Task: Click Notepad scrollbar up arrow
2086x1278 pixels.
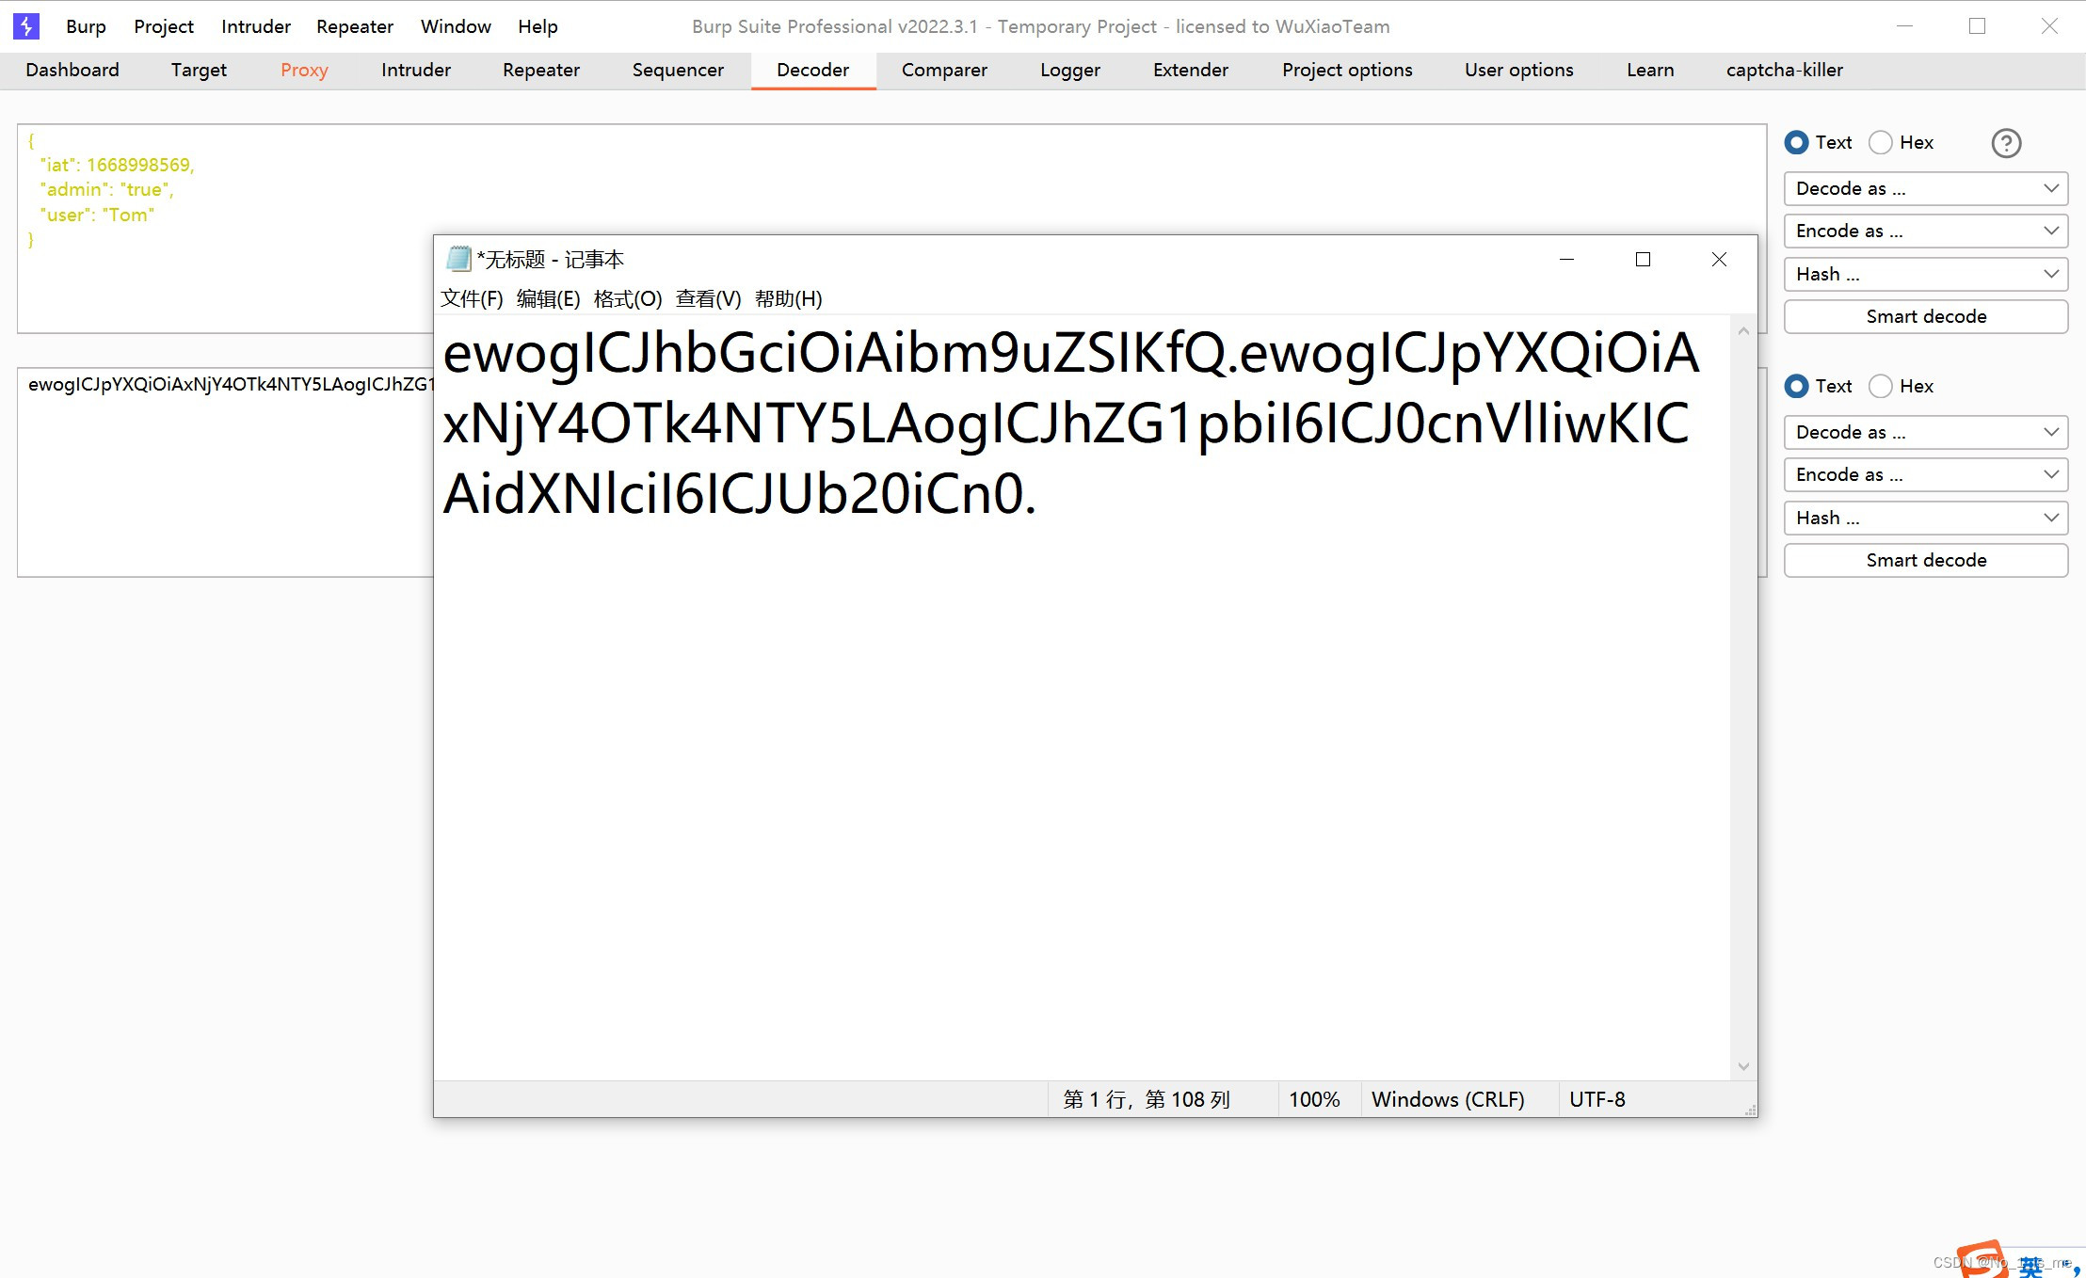Action: [x=1743, y=331]
